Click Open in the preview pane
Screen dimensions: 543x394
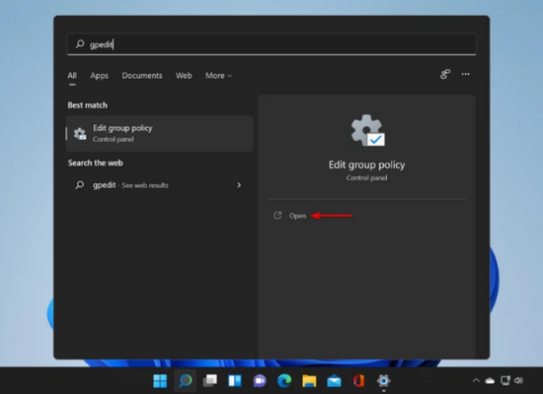pyautogui.click(x=297, y=216)
